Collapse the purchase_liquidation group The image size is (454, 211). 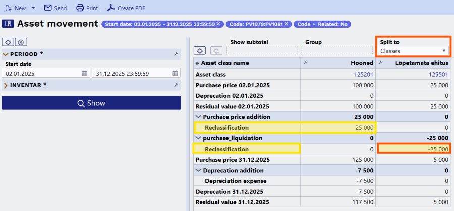click(x=198, y=138)
